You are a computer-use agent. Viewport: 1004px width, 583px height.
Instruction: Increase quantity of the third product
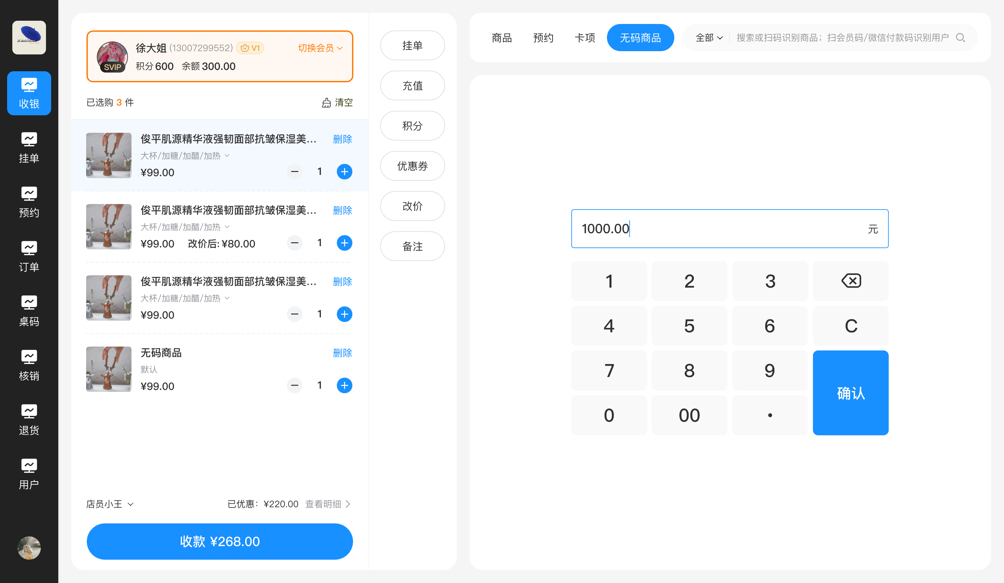click(x=344, y=314)
